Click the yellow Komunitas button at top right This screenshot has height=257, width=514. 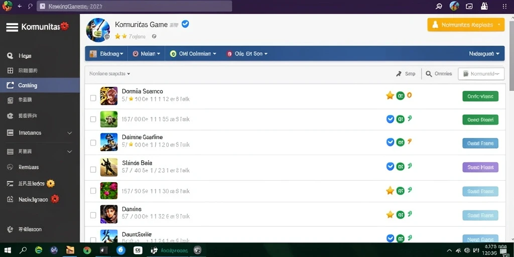pos(466,25)
